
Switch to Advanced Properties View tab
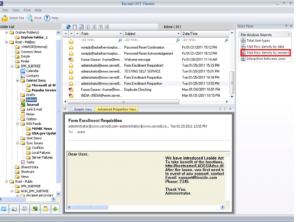pyautogui.click(x=117, y=109)
